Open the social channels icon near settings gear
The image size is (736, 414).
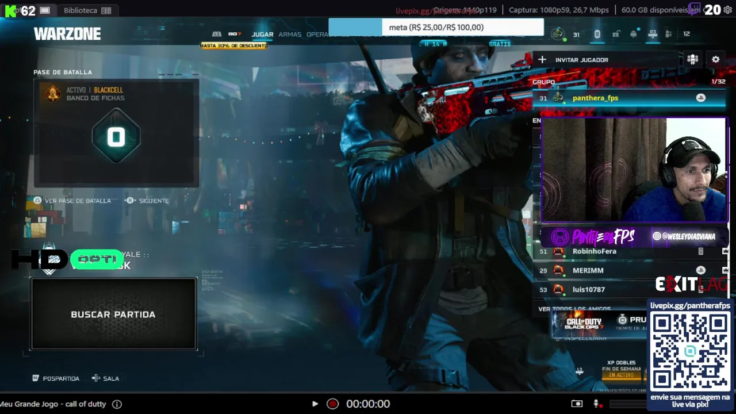click(692, 59)
